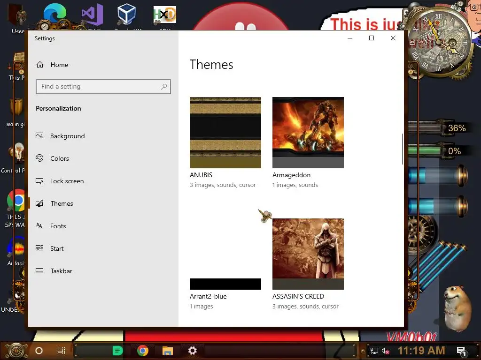481x360 pixels.
Task: Open Cortana circle on the taskbar
Action: click(x=39, y=351)
